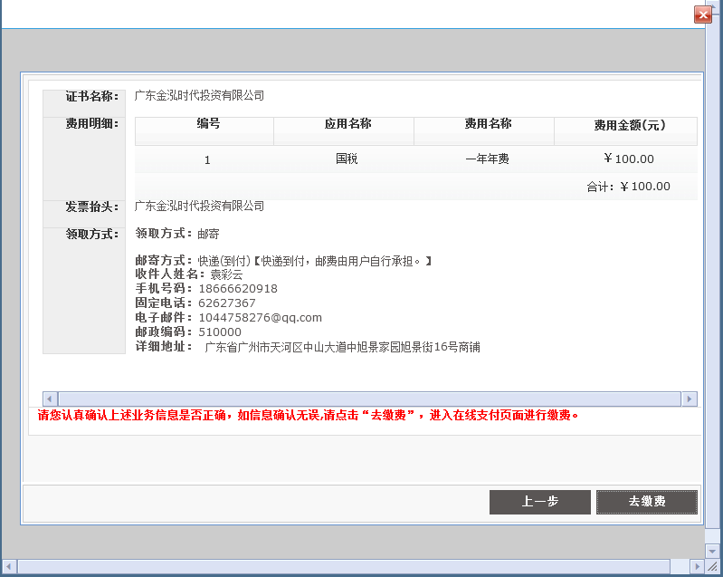Click the recipient name 袁彩云
This screenshot has height=577, width=723.
pos(226,275)
